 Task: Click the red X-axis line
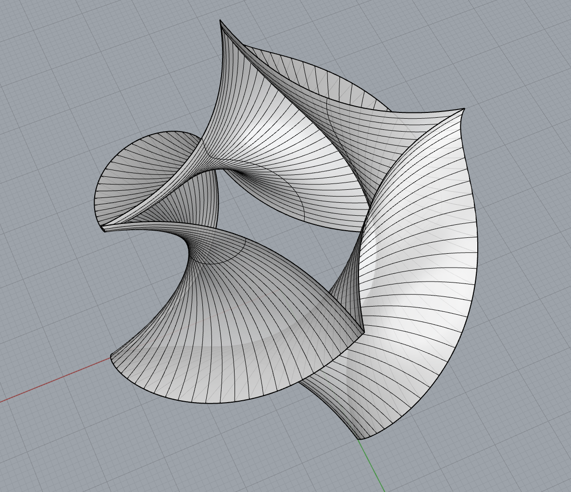tap(55, 380)
